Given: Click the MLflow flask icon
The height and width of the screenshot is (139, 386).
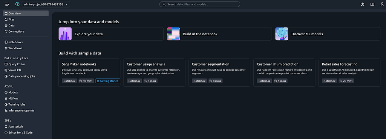Looking at the screenshot, I should (x=6, y=98).
